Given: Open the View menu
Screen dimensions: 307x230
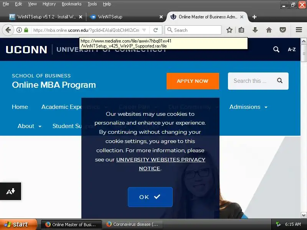Looking at the screenshot, I should [x=32, y=4].
